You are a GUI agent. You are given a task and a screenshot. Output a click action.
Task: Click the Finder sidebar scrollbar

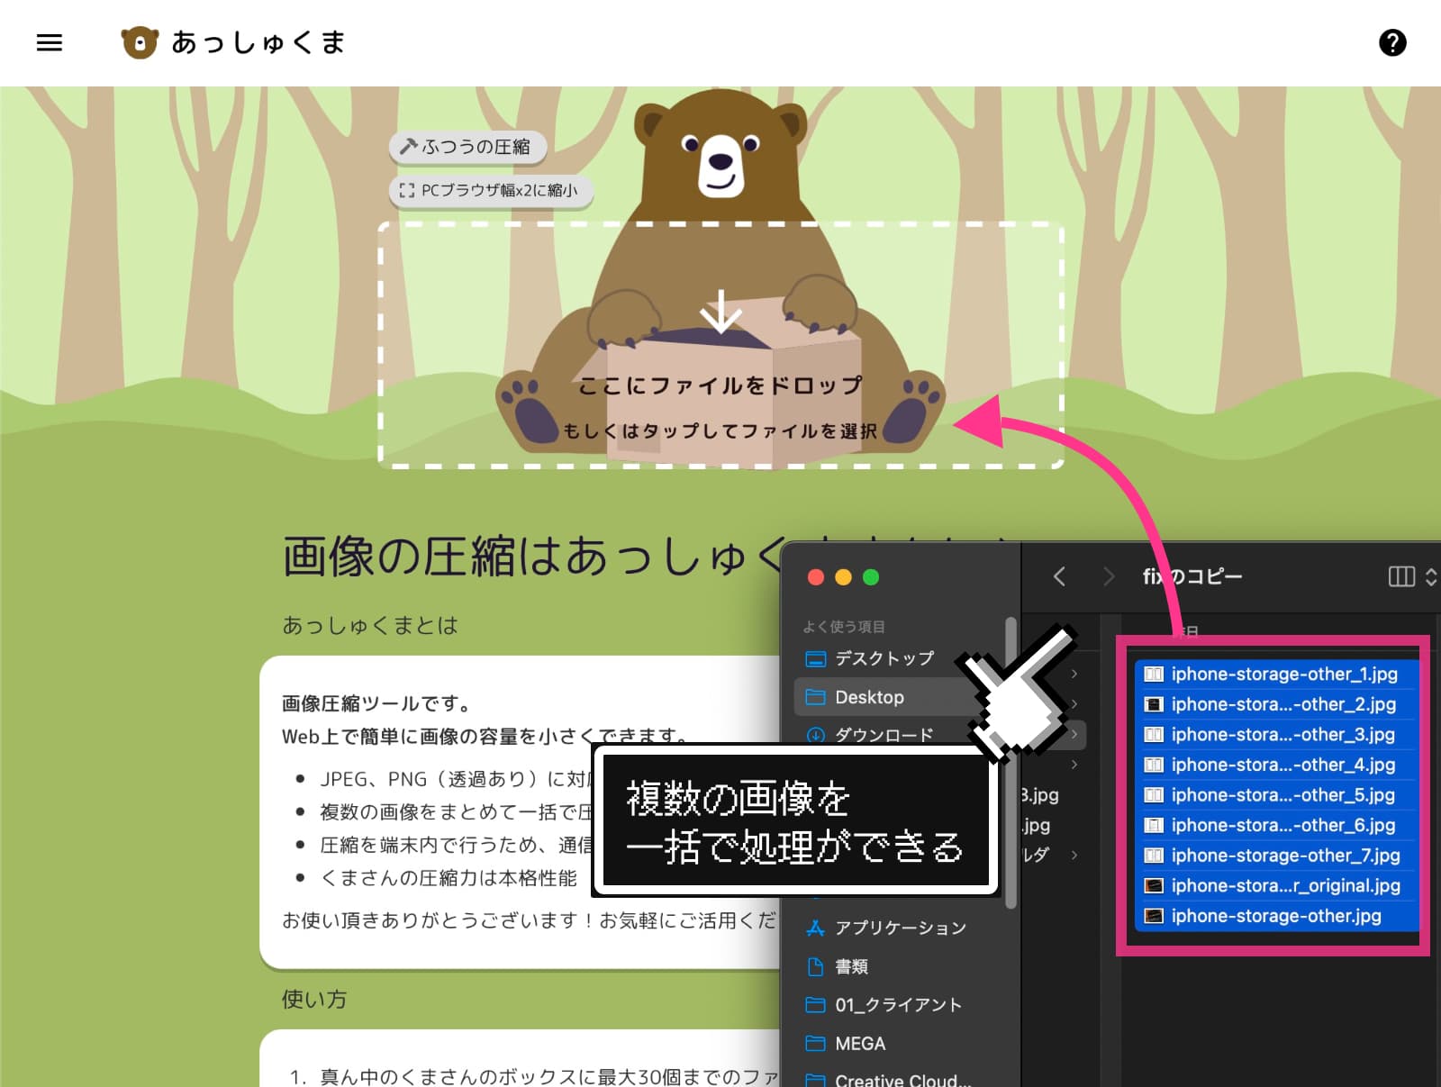click(x=1011, y=761)
